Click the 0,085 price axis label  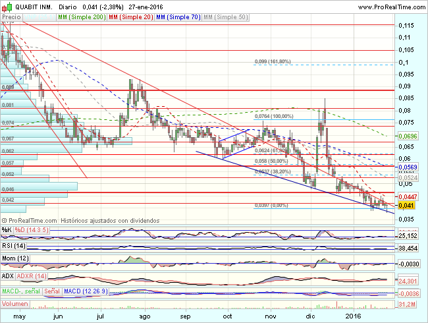click(x=406, y=98)
